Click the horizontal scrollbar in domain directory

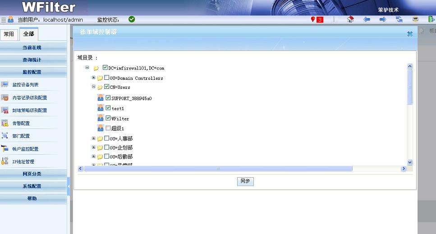217,169
